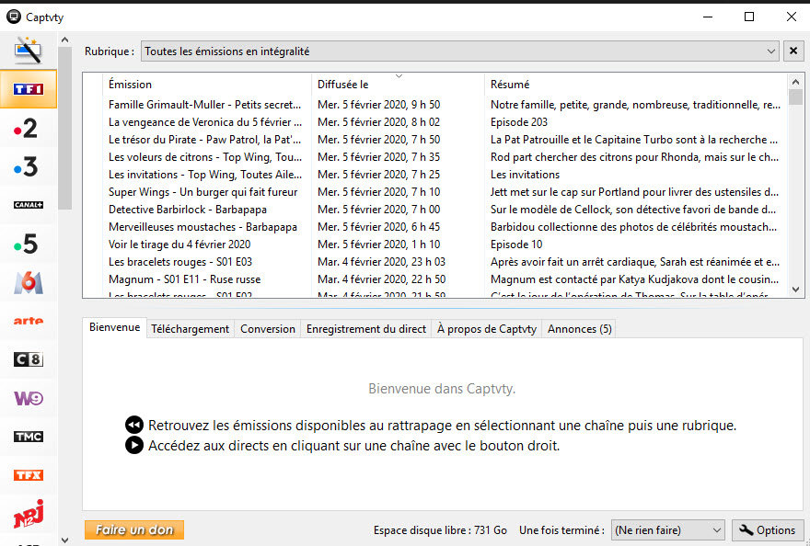Open the 'Une fois terminé' dropdown
Screen dimensions: 810x546
668,530
